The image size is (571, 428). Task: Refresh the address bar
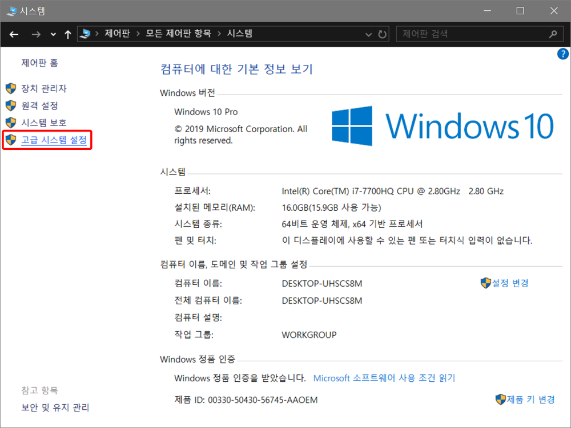[382, 35]
